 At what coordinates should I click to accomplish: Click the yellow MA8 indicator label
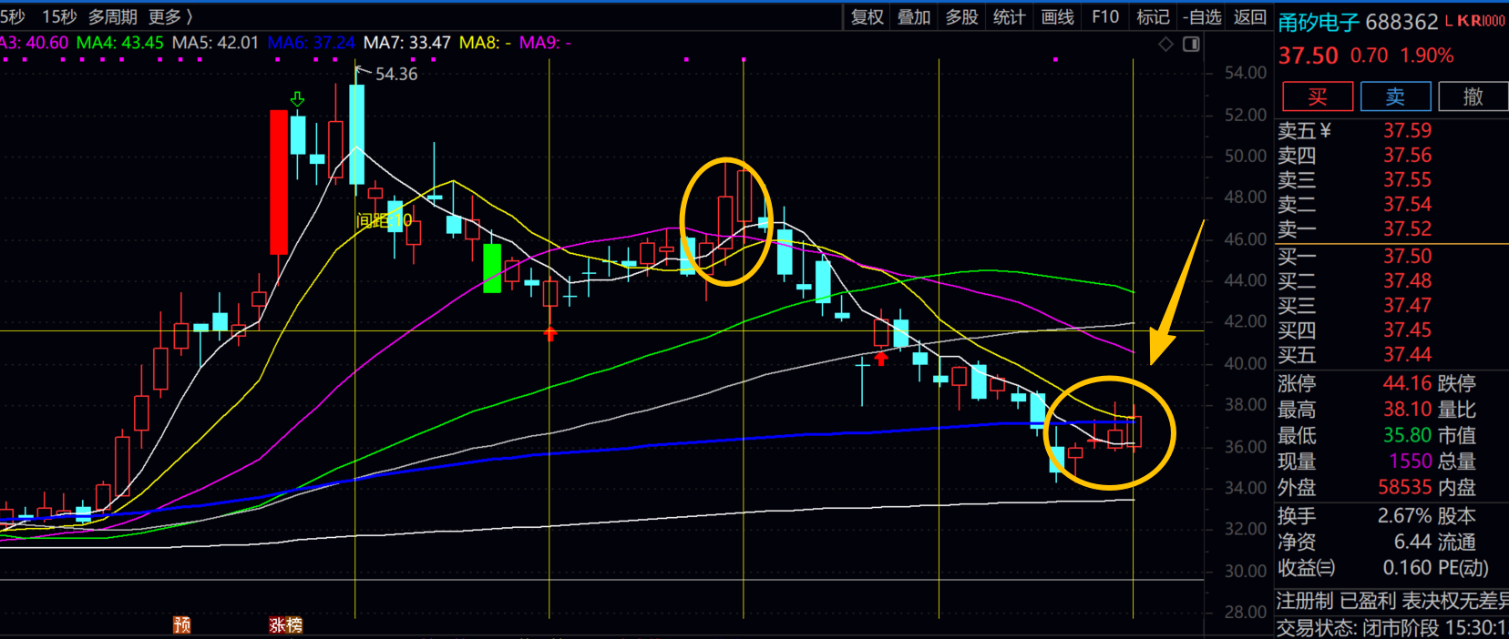(485, 43)
